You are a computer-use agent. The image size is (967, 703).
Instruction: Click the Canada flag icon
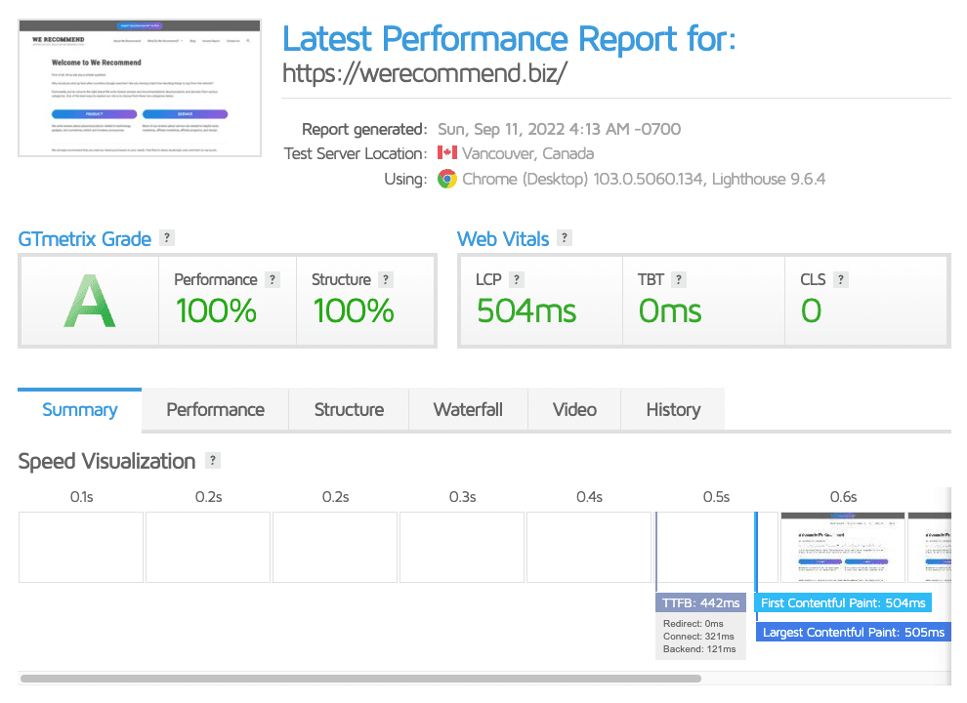(447, 152)
